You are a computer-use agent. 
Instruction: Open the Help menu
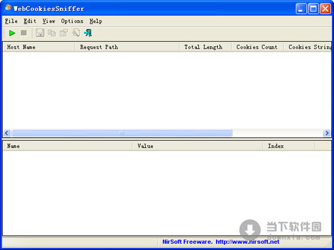pyautogui.click(x=96, y=21)
